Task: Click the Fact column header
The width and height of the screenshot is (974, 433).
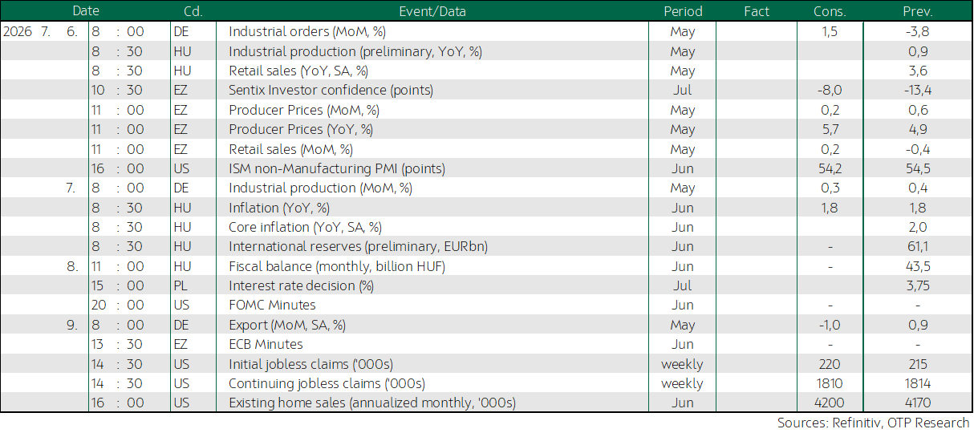Action: pos(757,11)
